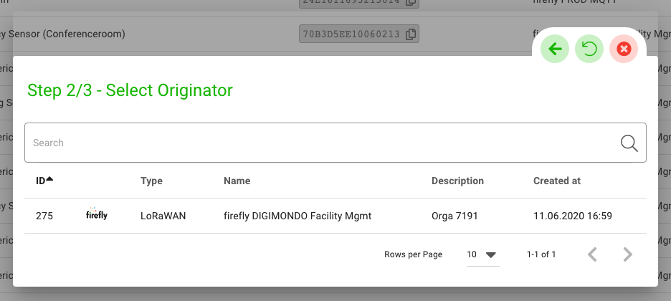Click the Description column header

point(457,181)
